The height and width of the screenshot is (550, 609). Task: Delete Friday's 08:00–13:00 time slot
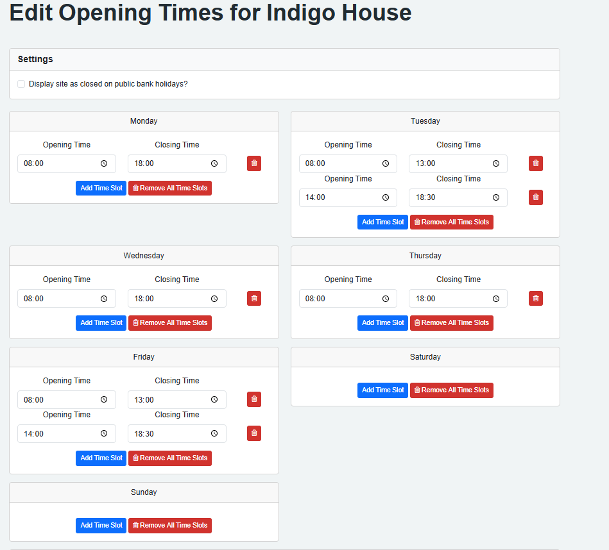pyautogui.click(x=254, y=399)
